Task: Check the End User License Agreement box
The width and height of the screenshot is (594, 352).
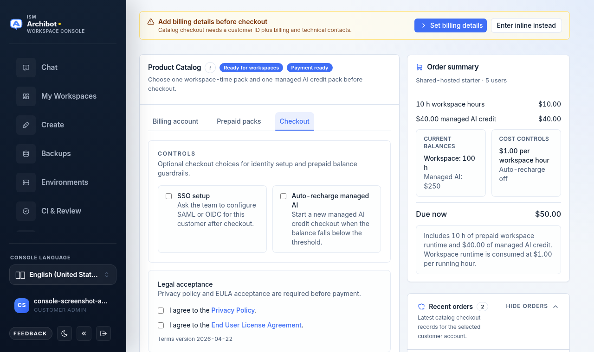Action: (x=161, y=325)
